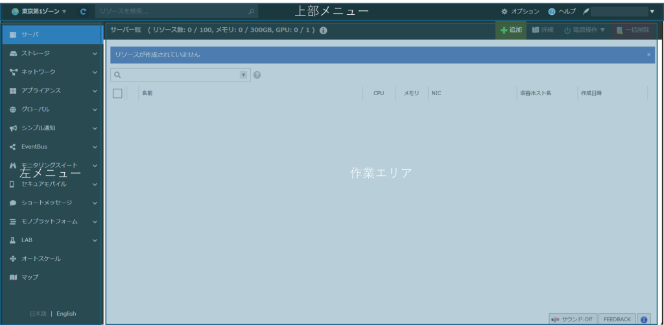Dismiss the リソースが作成されていません notice
This screenshot has height=325, width=664.
(648, 55)
